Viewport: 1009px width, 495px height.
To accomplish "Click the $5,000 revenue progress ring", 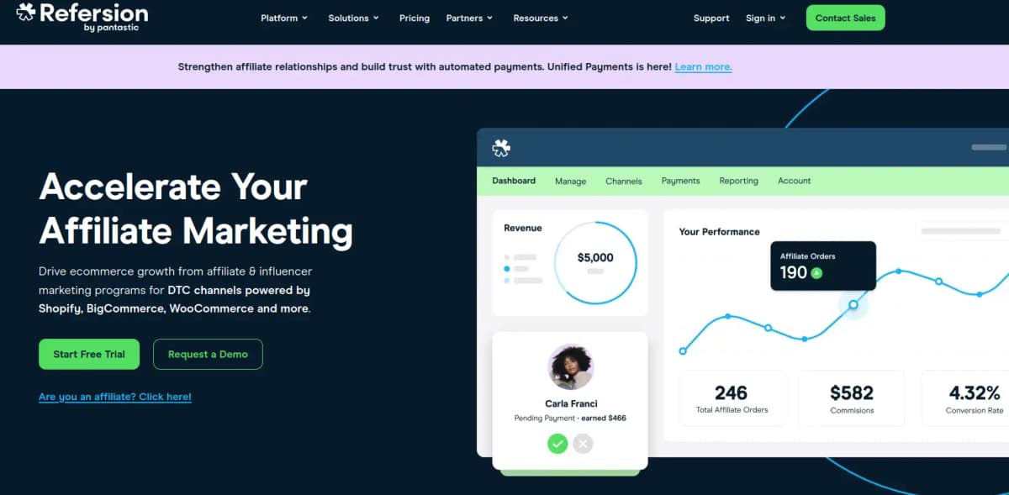I will [x=595, y=262].
